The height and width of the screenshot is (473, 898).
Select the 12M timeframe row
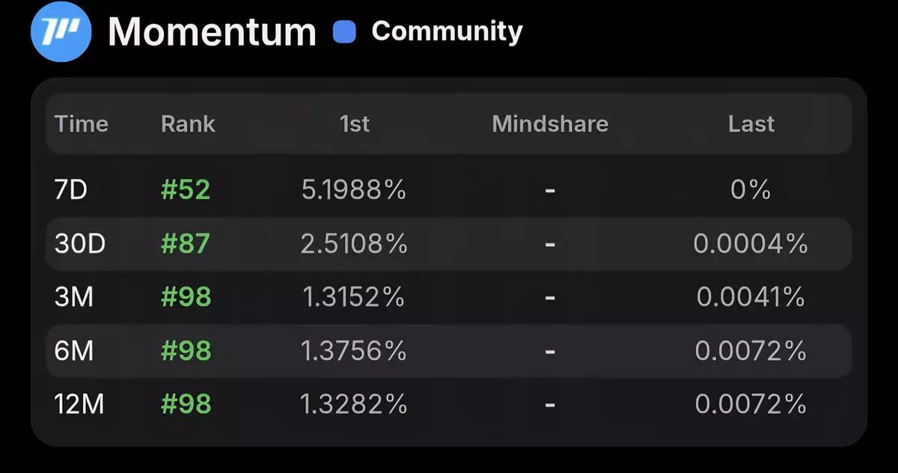click(x=449, y=405)
